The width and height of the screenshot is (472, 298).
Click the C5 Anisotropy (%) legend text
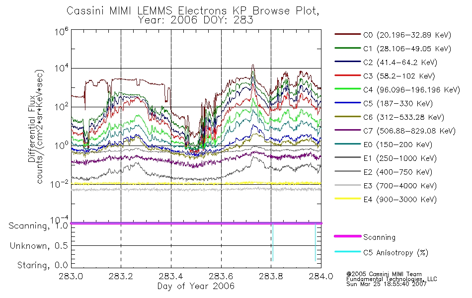pos(396,253)
